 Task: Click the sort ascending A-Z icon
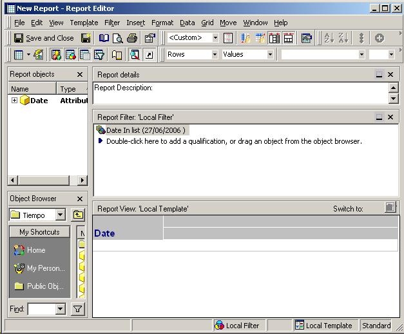point(328,38)
